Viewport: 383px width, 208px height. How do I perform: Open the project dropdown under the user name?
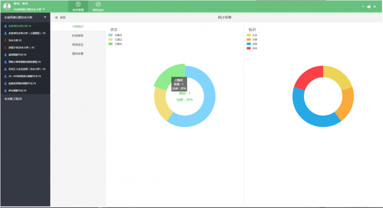44,10
